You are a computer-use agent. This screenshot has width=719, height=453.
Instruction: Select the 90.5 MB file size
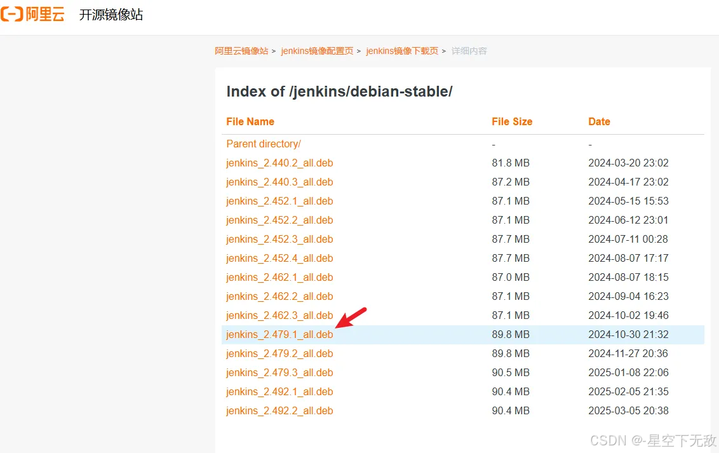(511, 373)
